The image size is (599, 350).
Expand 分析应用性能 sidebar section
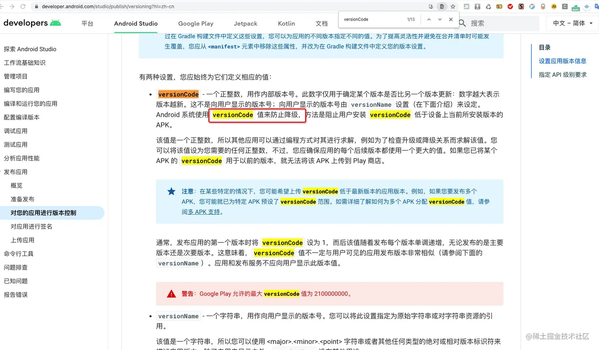click(21, 158)
